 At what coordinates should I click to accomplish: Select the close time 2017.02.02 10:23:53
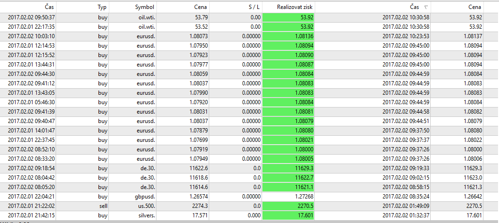pyautogui.click(x=406, y=36)
